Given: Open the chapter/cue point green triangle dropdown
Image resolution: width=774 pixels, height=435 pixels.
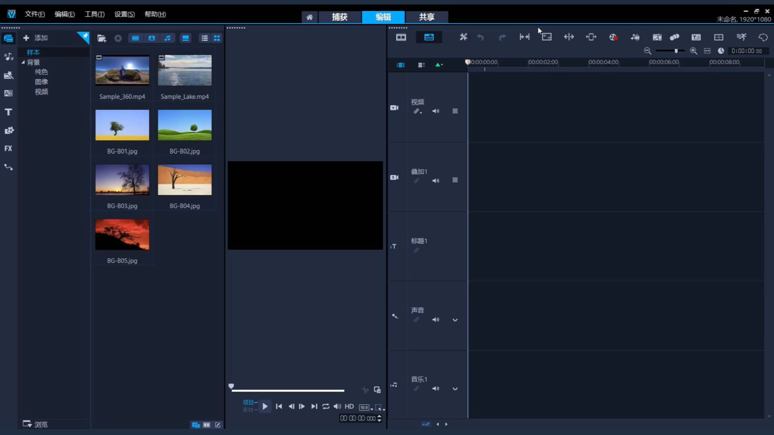Looking at the screenshot, I should [439, 65].
